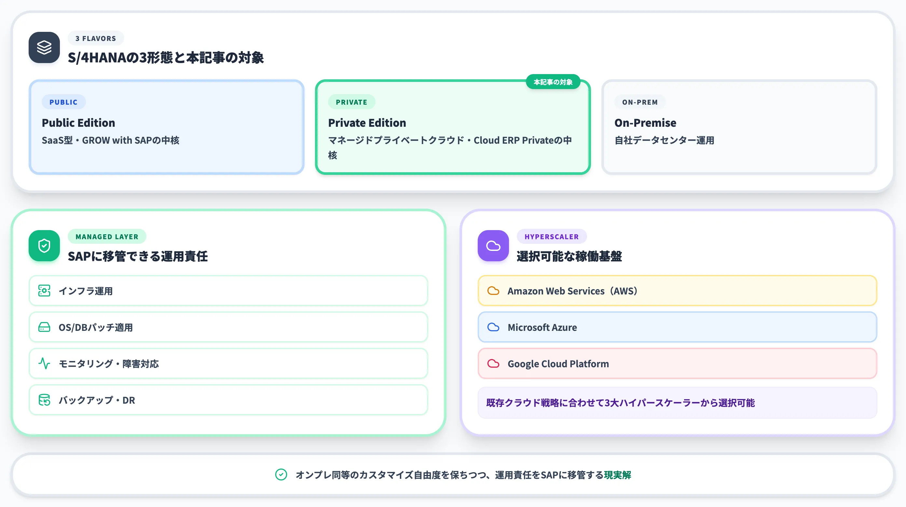This screenshot has width=906, height=507.
Task: Open the Public Edition card title
Action: tap(78, 123)
